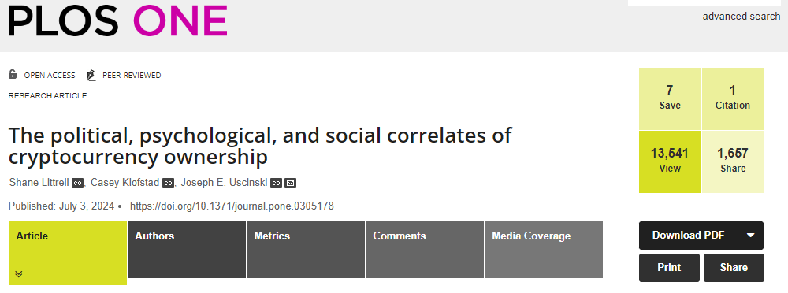
Task: Click the 13,541 View metric tile
Action: click(x=670, y=161)
